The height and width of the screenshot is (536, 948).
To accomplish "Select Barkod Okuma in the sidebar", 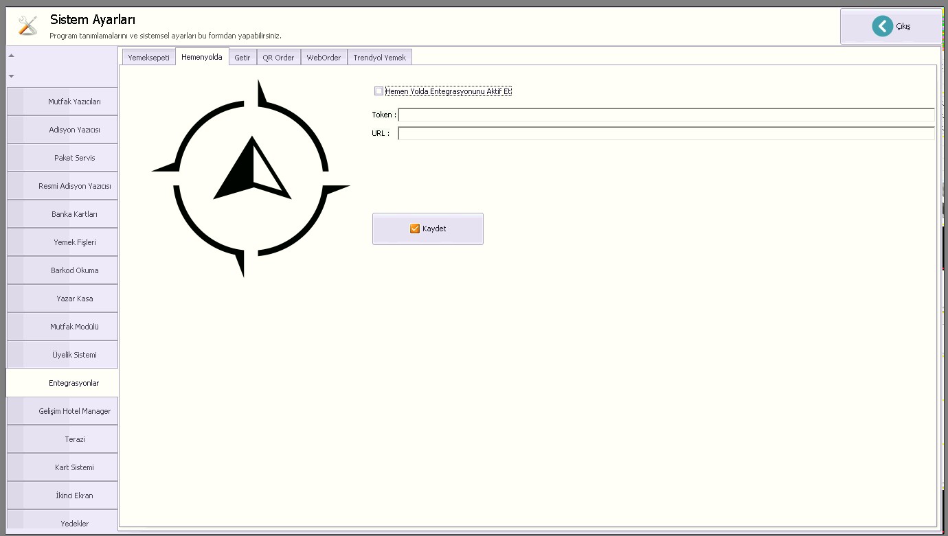I will (63, 270).
